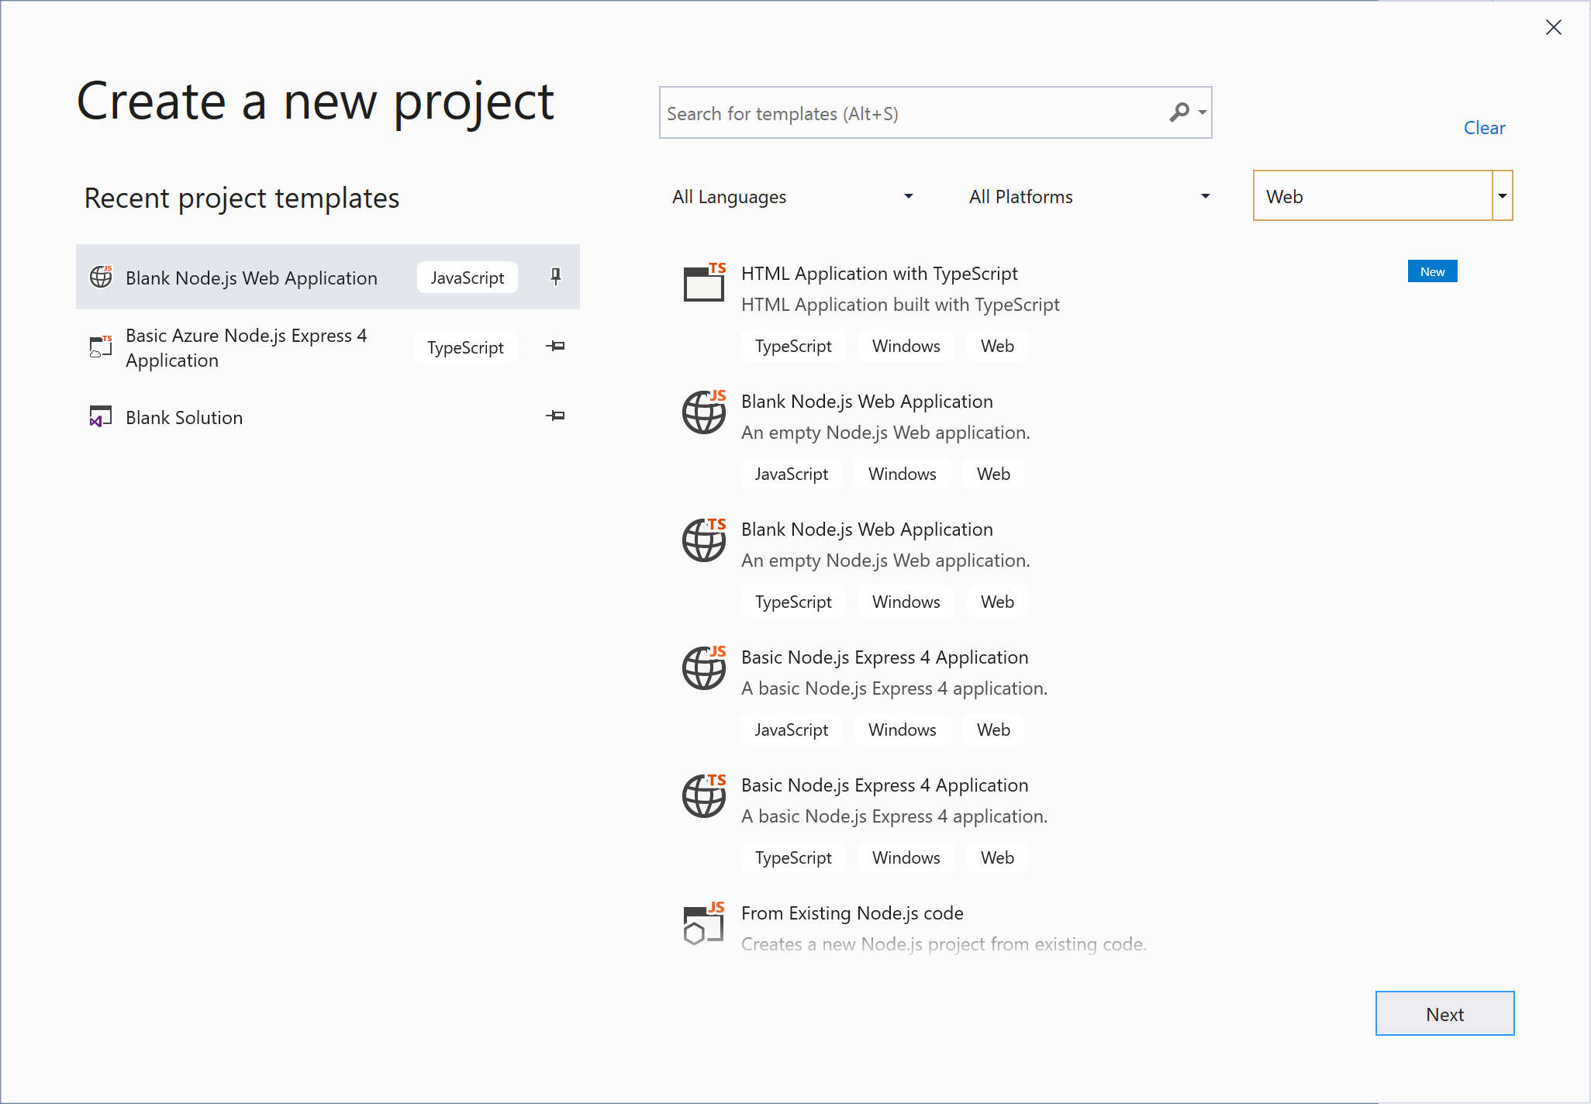This screenshot has width=1591, height=1104.
Task: Select Blank Solution icon
Action: point(100,416)
